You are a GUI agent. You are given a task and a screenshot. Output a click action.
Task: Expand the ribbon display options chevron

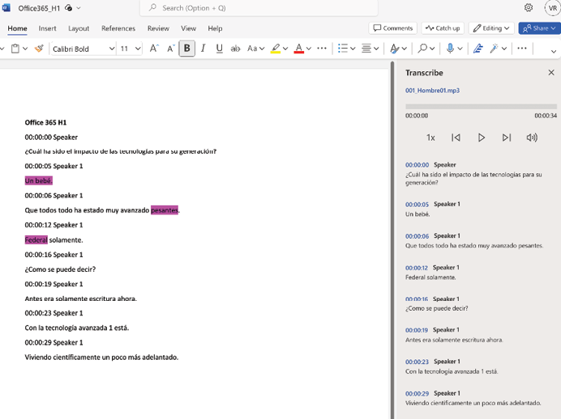click(553, 51)
